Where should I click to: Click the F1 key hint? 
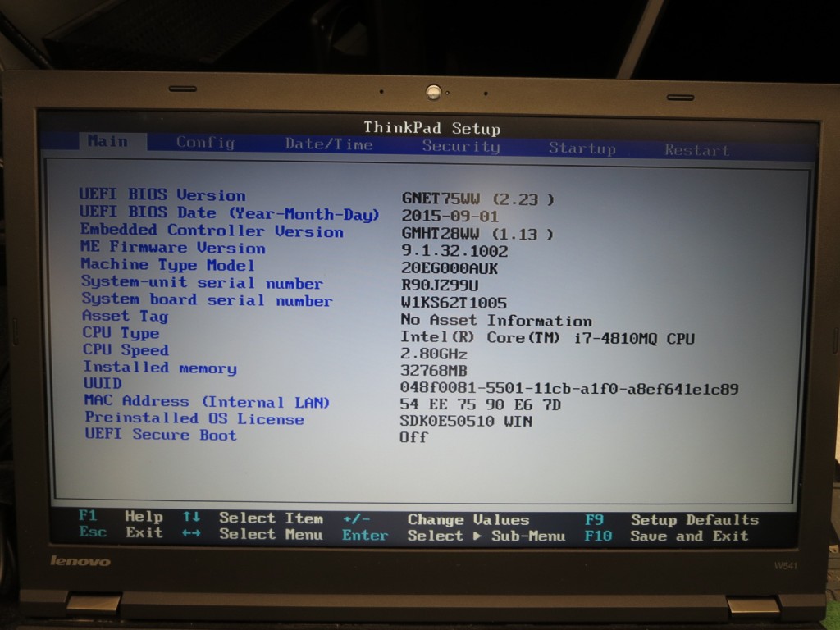[x=88, y=515]
